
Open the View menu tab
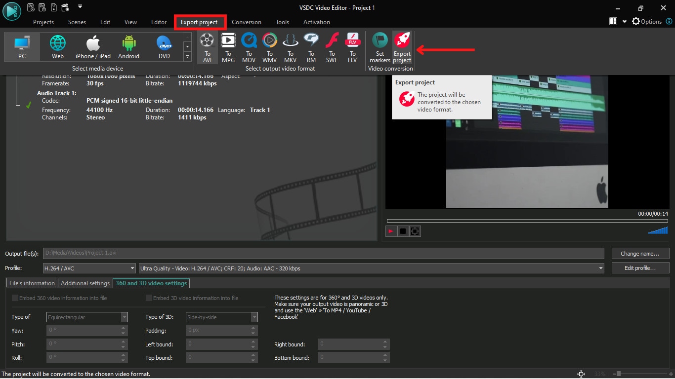tap(131, 22)
